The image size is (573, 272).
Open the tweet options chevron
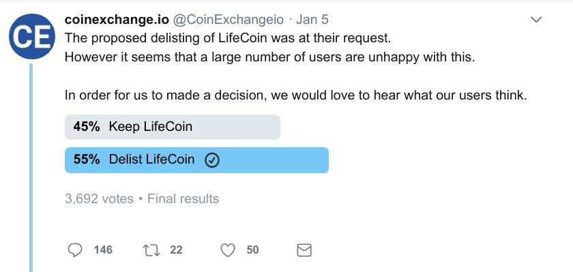point(535,20)
